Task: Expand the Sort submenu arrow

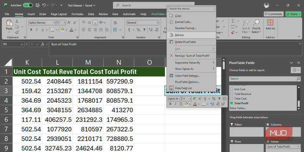Action: [213, 49]
